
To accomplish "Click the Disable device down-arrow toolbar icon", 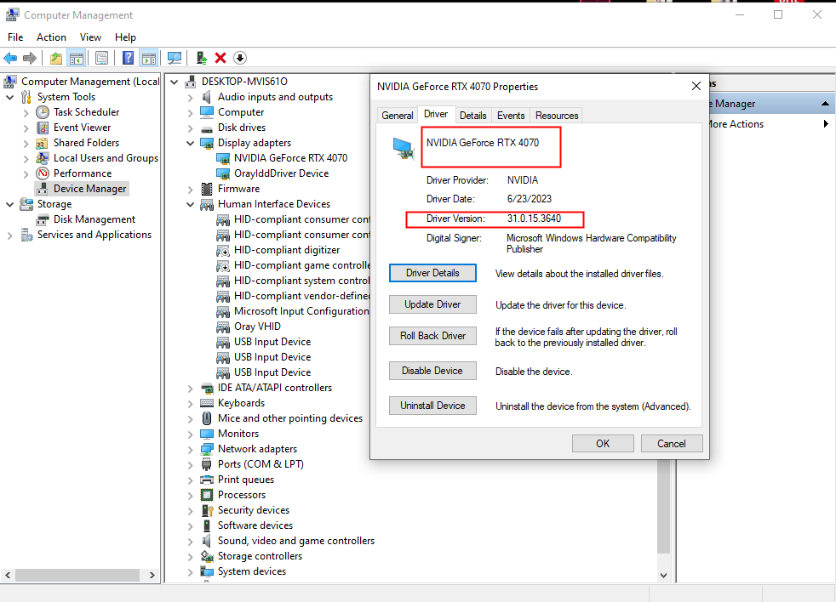I will coord(239,57).
